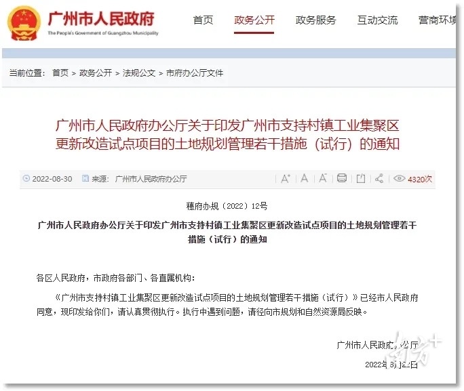Click the national emblem logo
The height and width of the screenshot is (391, 464).
(x=24, y=23)
